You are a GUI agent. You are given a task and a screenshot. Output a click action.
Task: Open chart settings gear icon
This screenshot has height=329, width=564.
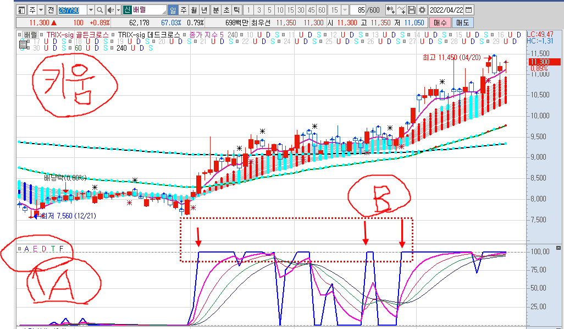[x=422, y=10]
